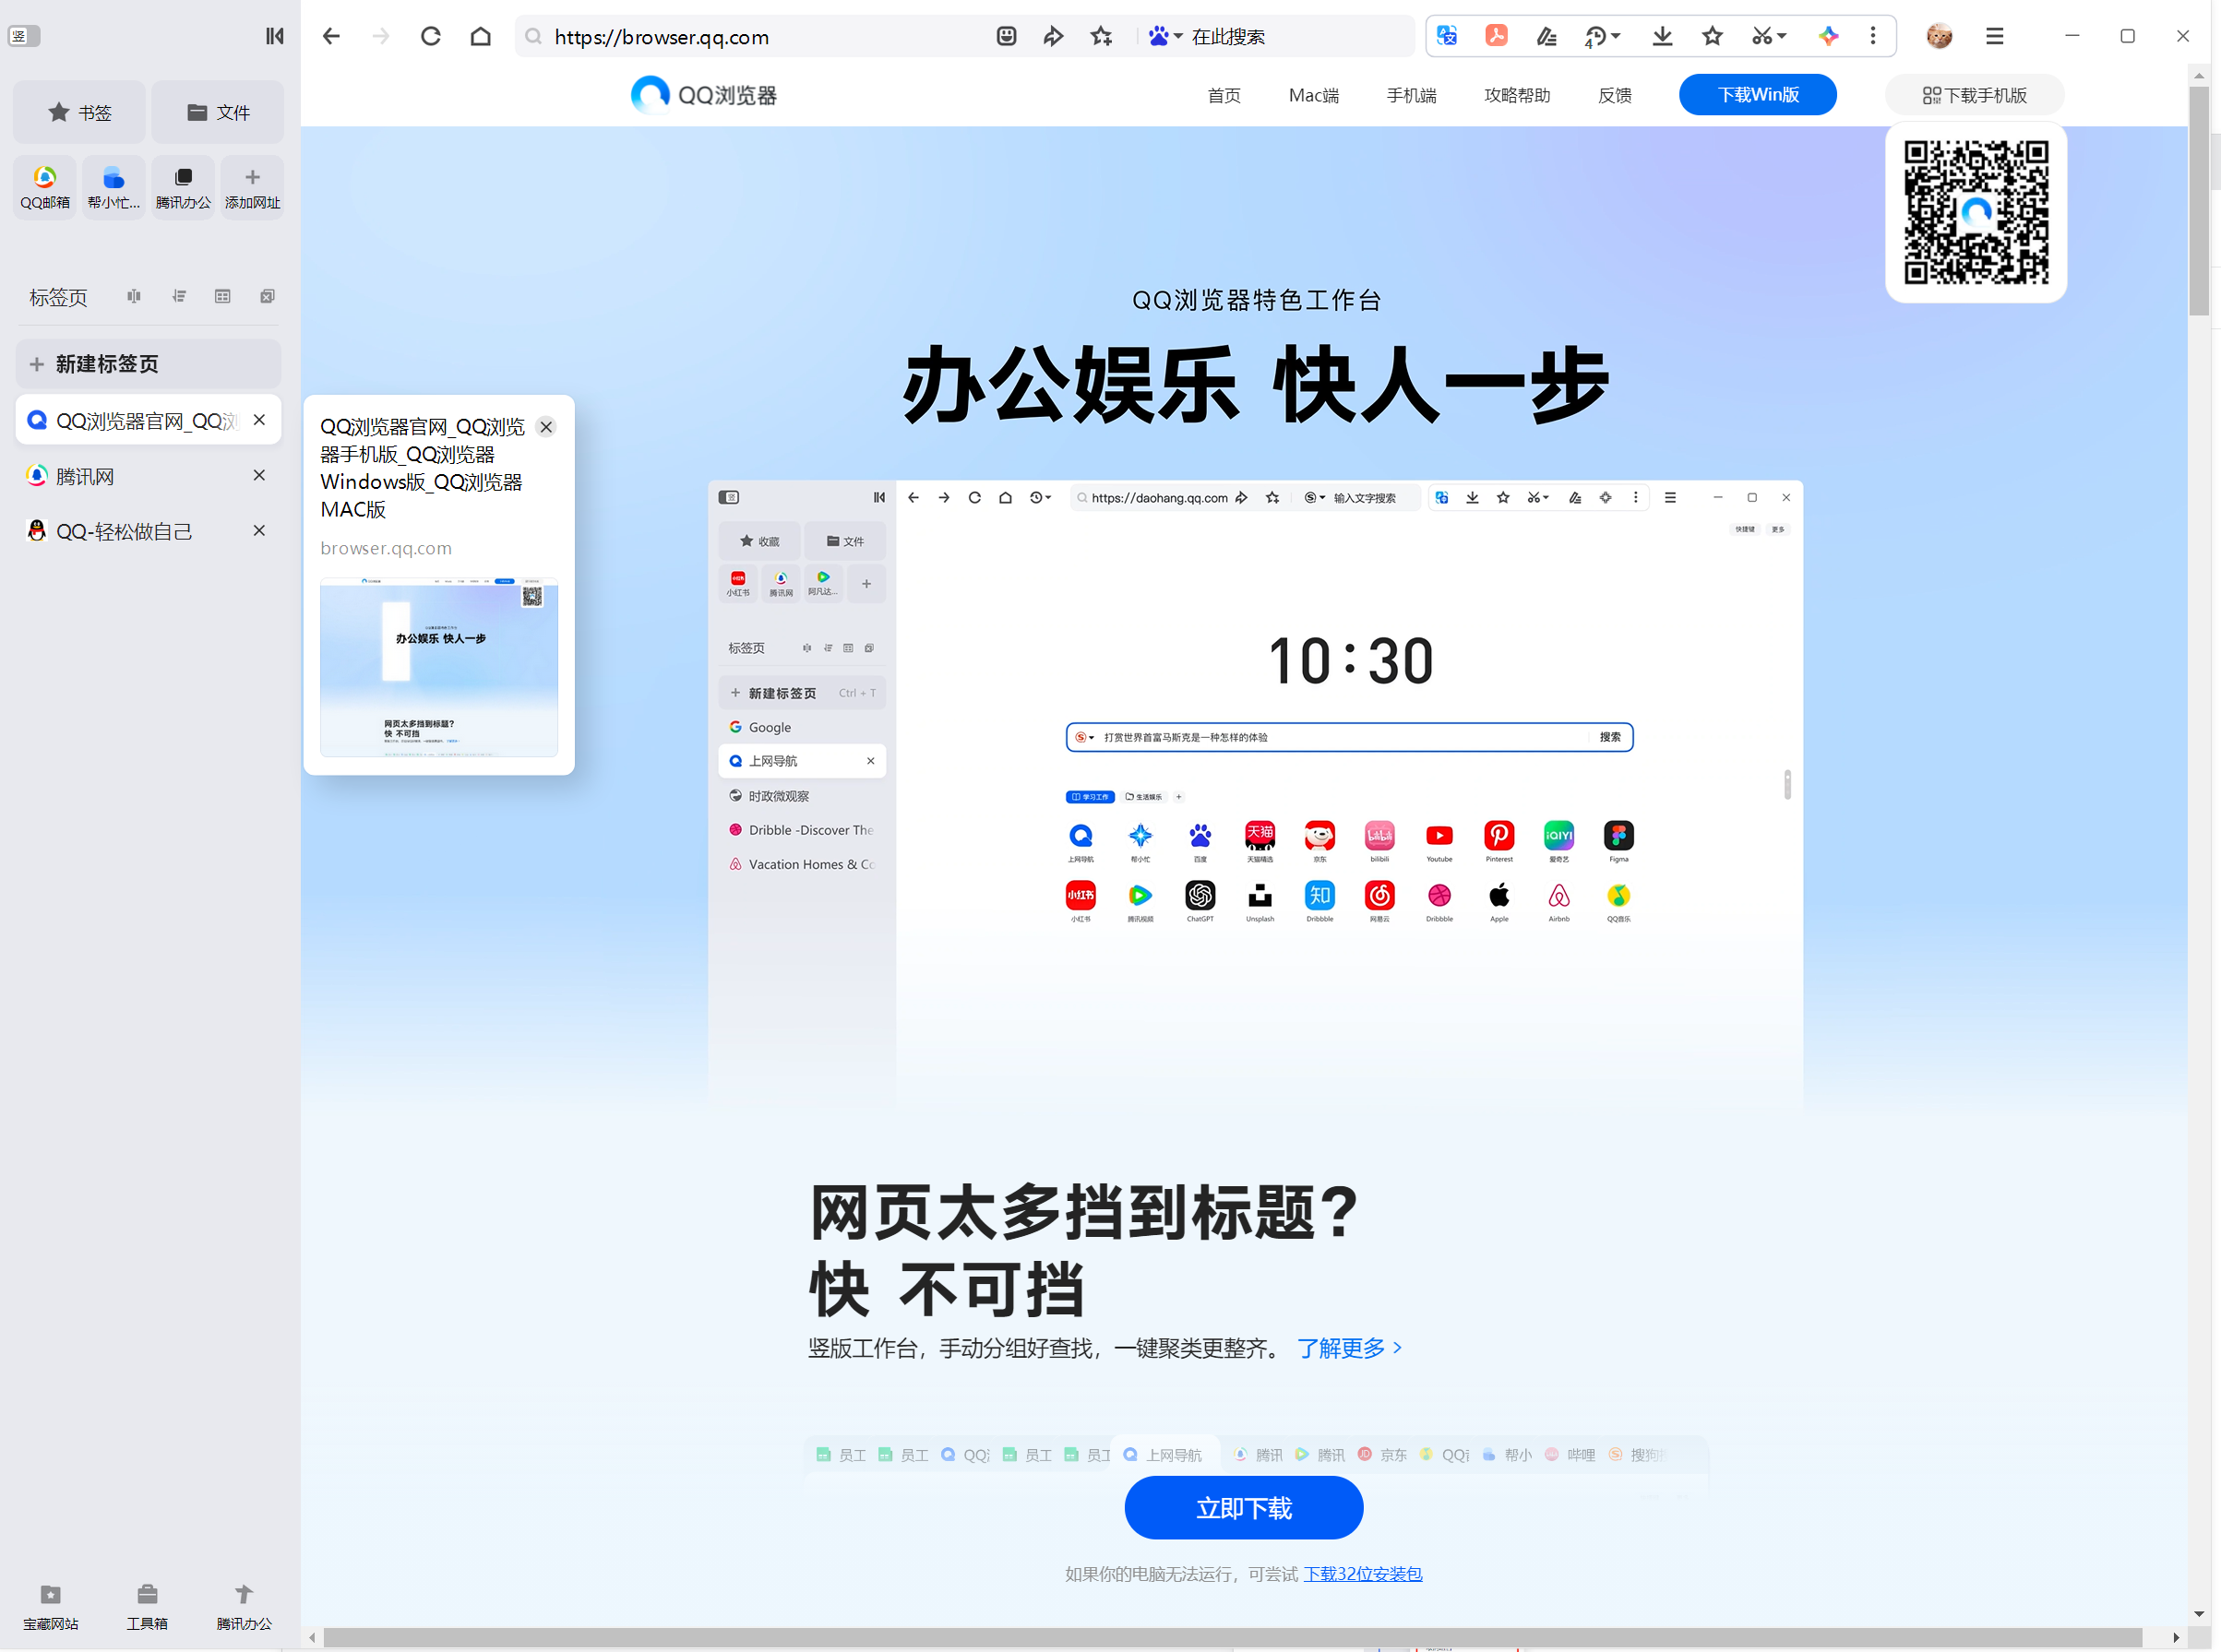The height and width of the screenshot is (1652, 2221).
Task: Select 首页 navigation tab
Action: (x=1224, y=95)
